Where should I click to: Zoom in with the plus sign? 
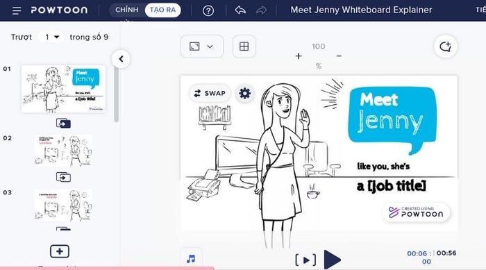(x=299, y=56)
